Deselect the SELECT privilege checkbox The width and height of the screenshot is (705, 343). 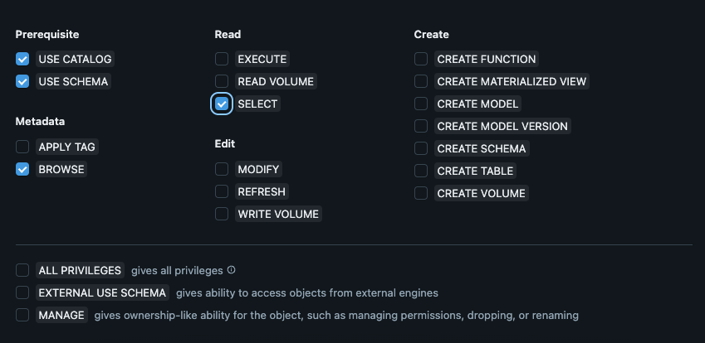[x=222, y=104]
